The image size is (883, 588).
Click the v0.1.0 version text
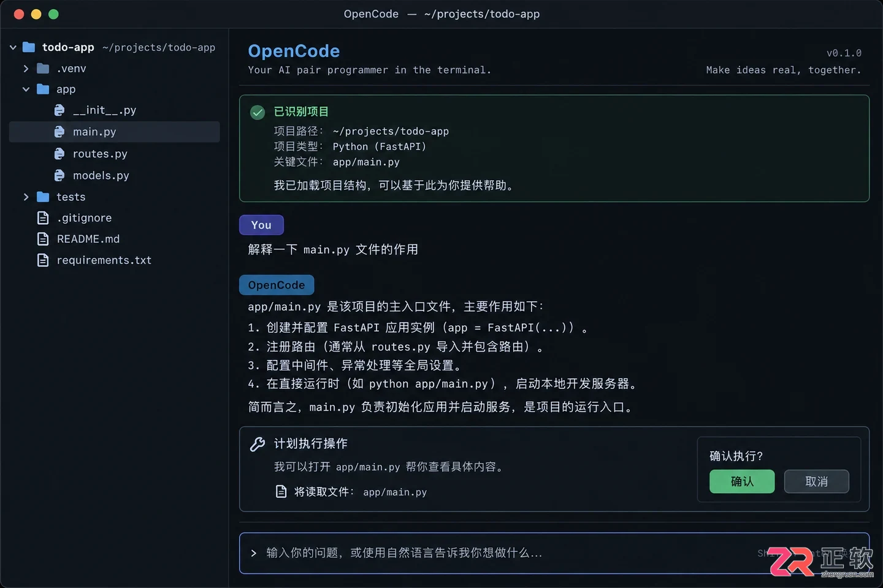844,53
